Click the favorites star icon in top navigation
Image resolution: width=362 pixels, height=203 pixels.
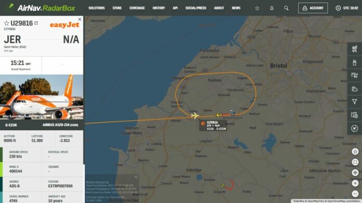[x=257, y=8]
